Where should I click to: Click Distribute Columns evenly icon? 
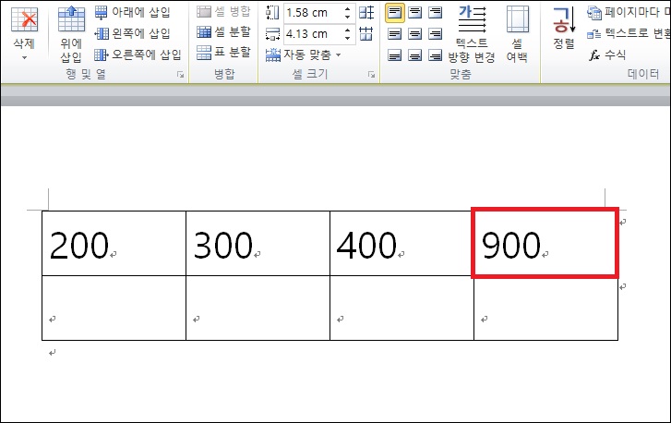click(366, 34)
